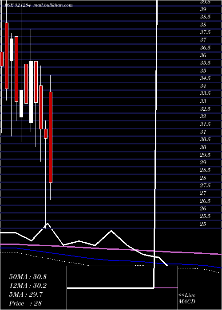Click the 31 price axis label
Viewport: 222px width, 310px height.
point(203,132)
